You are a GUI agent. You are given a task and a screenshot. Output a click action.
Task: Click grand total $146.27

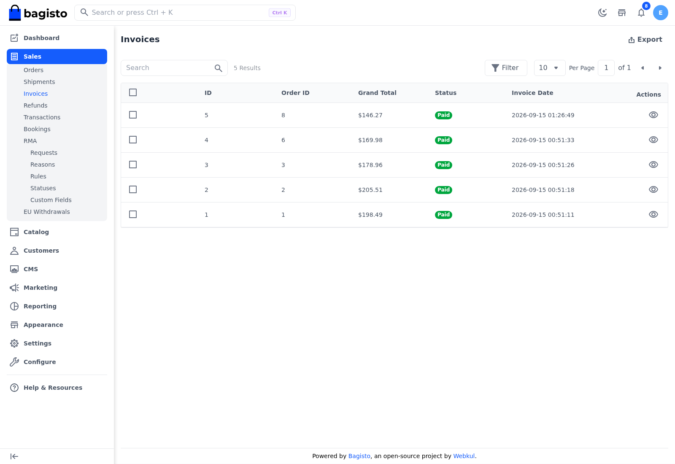(370, 115)
